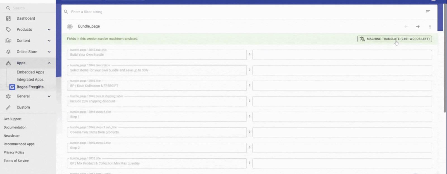Click the Products tag icon

click(8, 30)
